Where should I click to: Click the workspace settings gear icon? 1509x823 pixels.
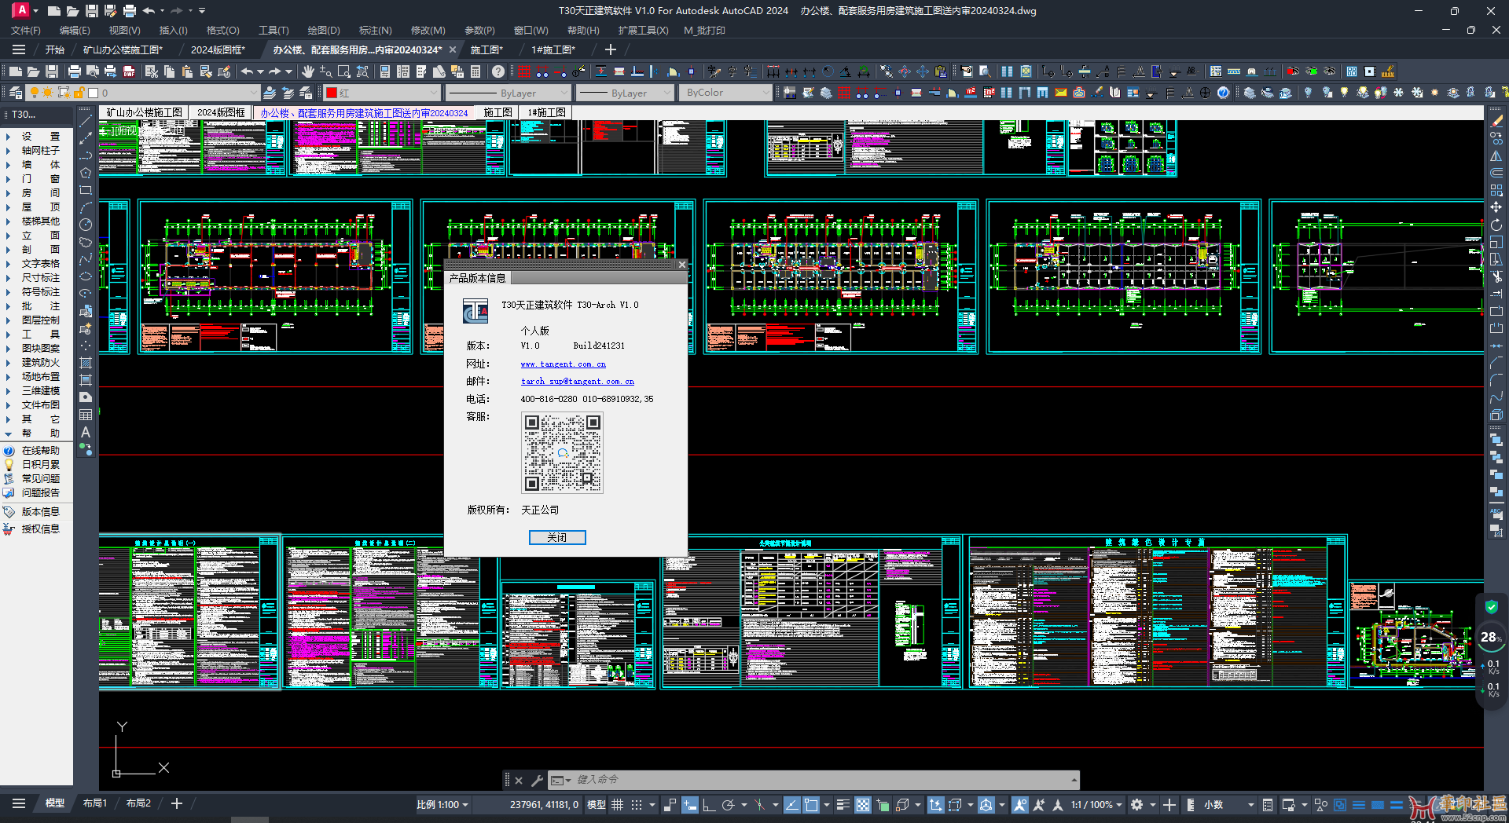1136,804
